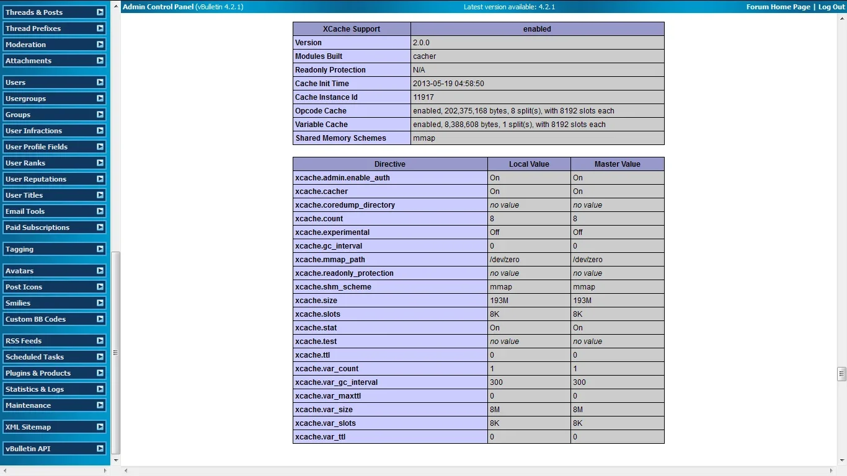Image resolution: width=847 pixels, height=476 pixels.
Task: Expand Custom BB Codes arrow icon
Action: coord(100,319)
